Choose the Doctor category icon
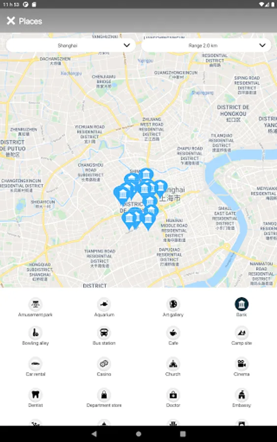Viewport: 277px width, 442px height. coord(173,395)
